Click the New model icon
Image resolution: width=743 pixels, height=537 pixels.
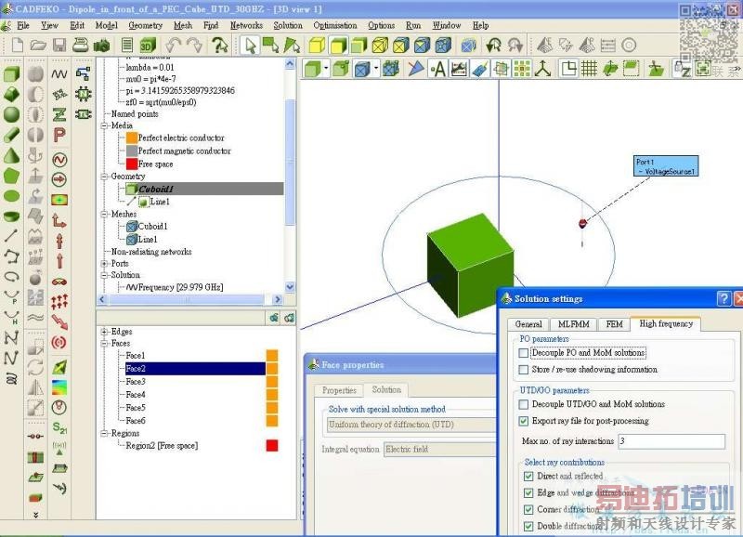(18, 46)
